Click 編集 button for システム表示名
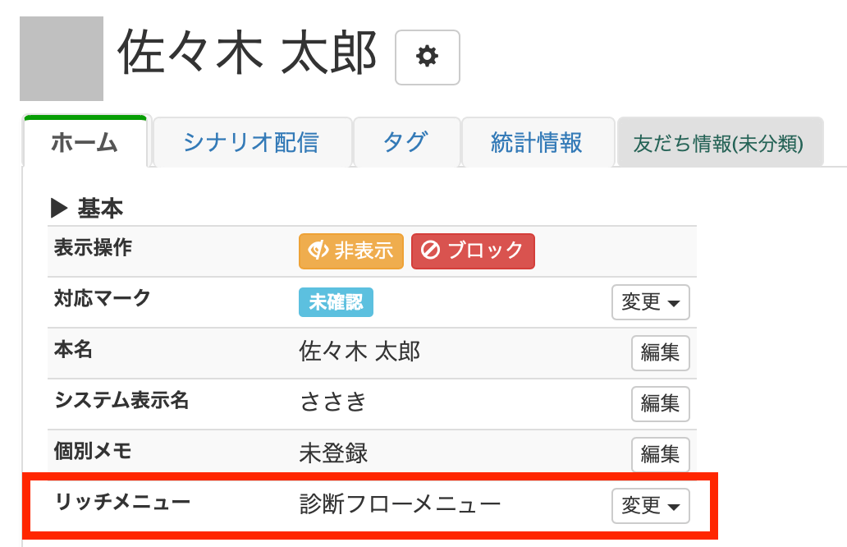The image size is (847, 547). 660,404
